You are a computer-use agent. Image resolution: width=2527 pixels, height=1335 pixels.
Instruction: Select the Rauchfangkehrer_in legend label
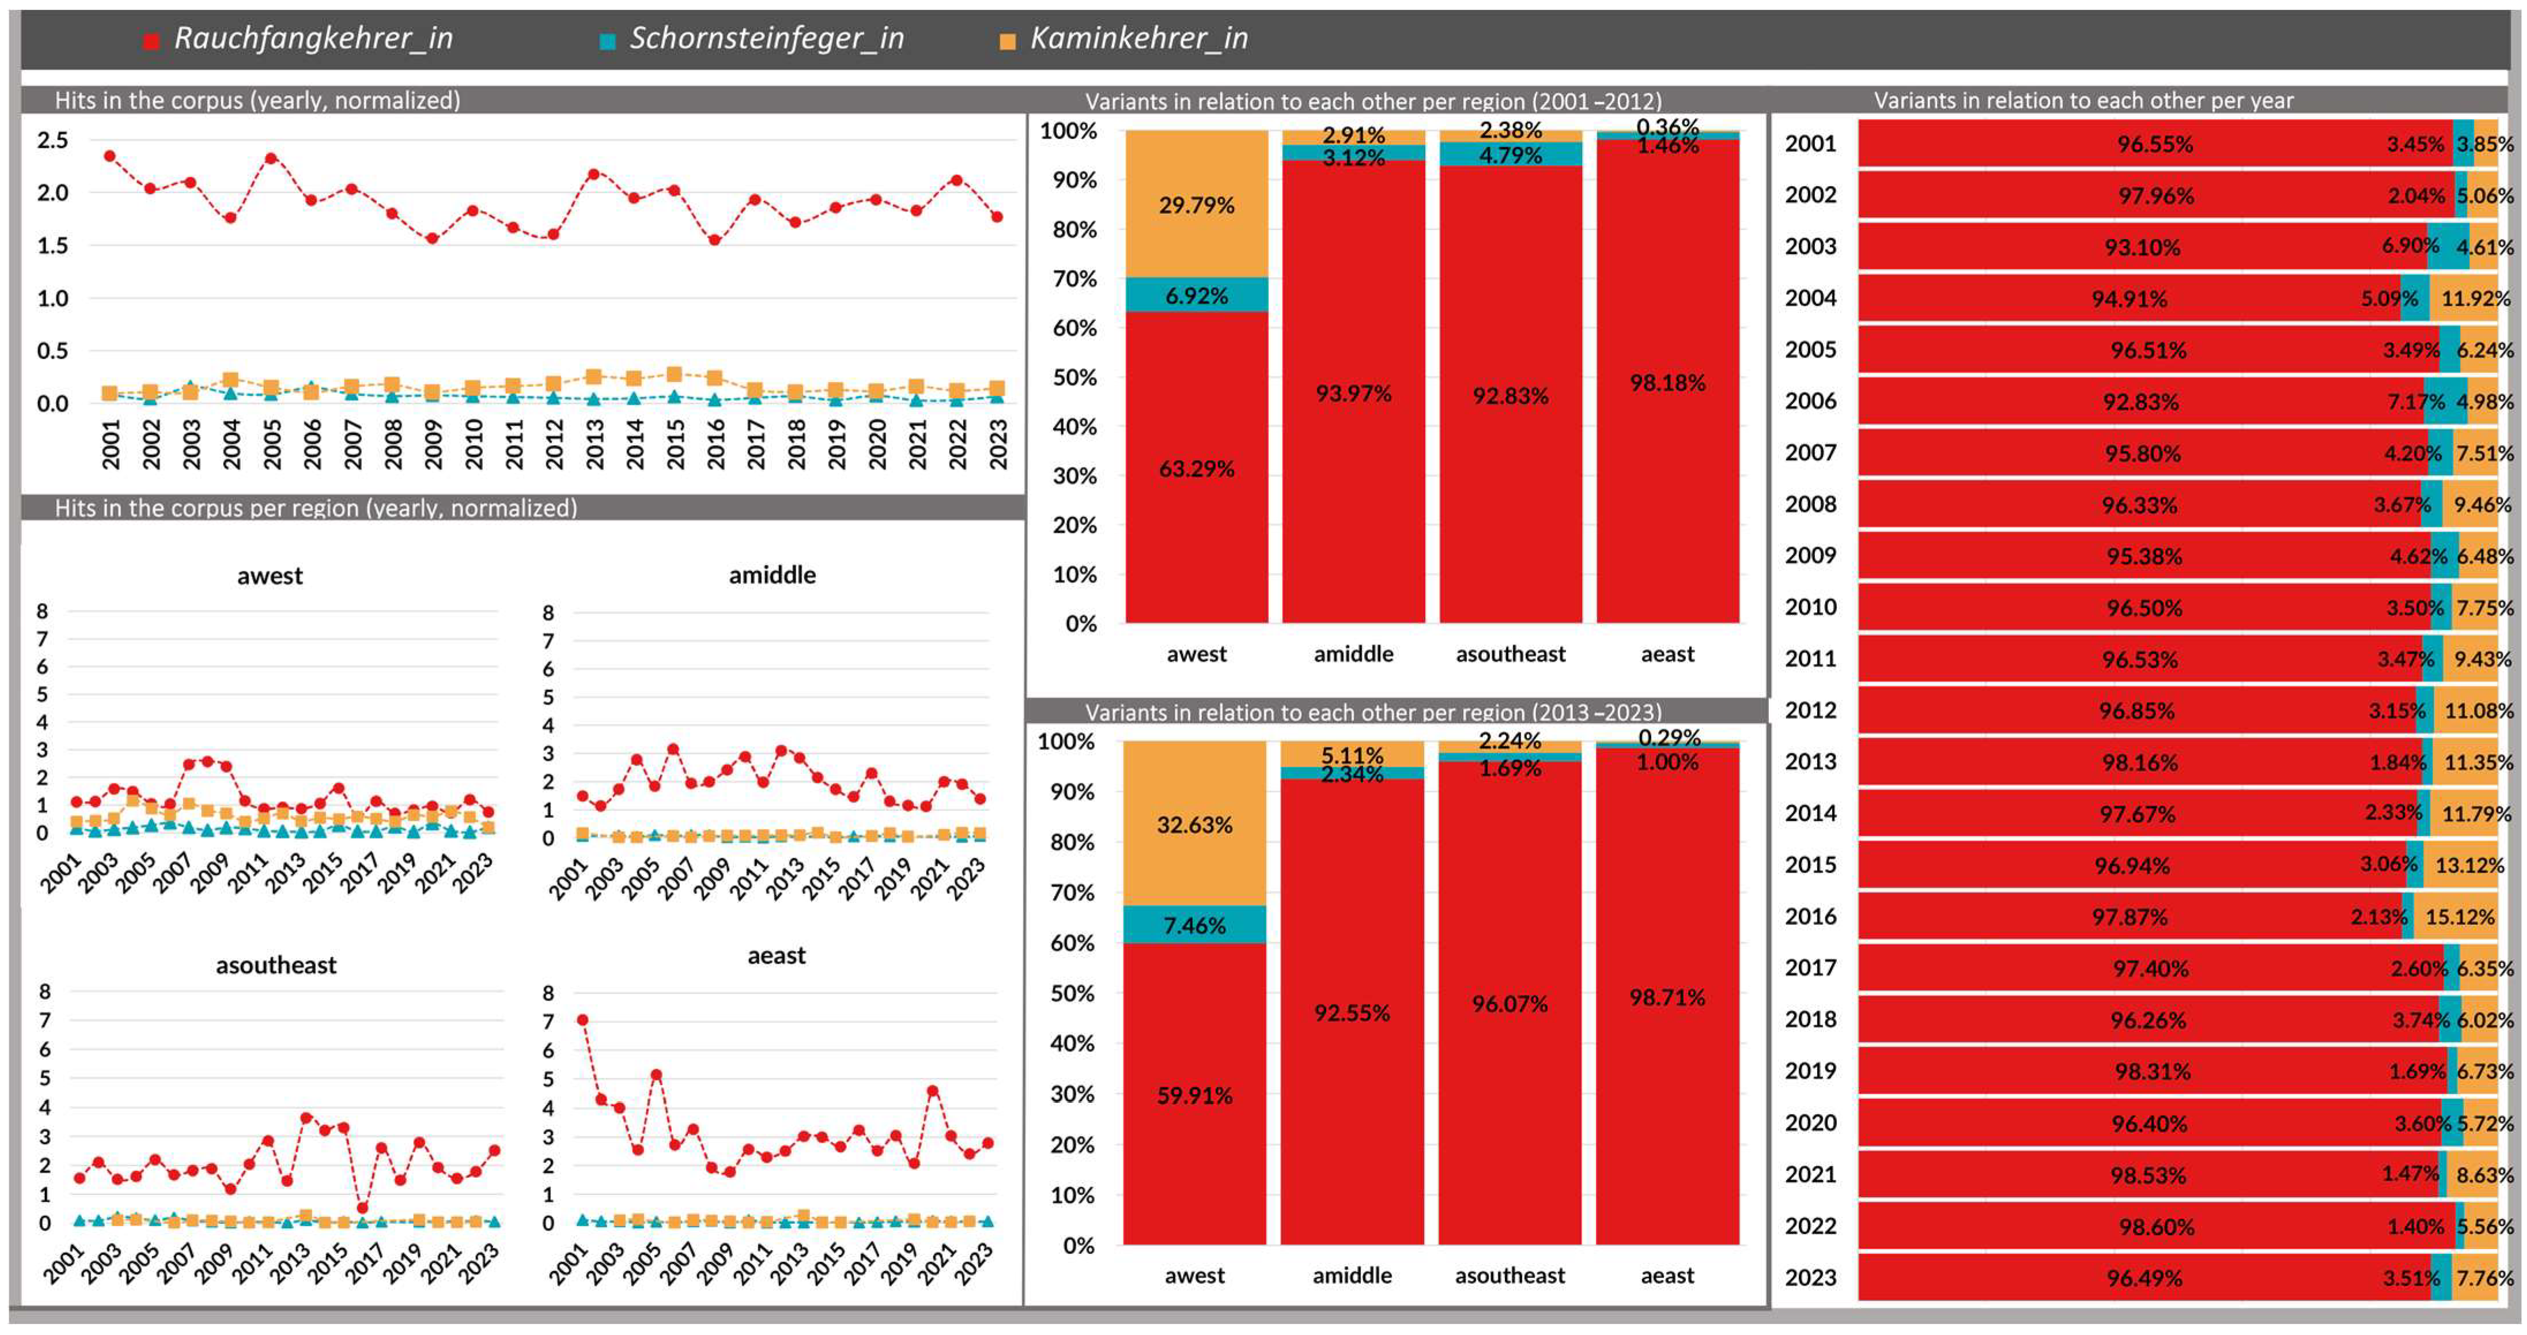[313, 38]
